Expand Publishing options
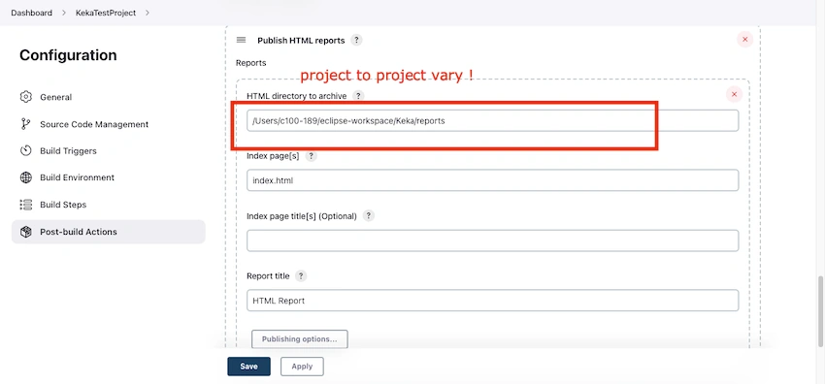 [299, 338]
